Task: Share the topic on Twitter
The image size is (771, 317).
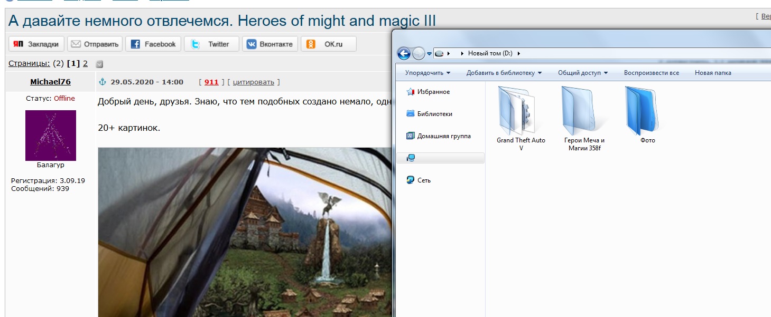Action: click(x=211, y=44)
